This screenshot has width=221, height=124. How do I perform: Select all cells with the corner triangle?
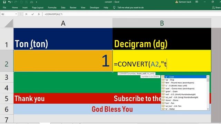[9, 23]
